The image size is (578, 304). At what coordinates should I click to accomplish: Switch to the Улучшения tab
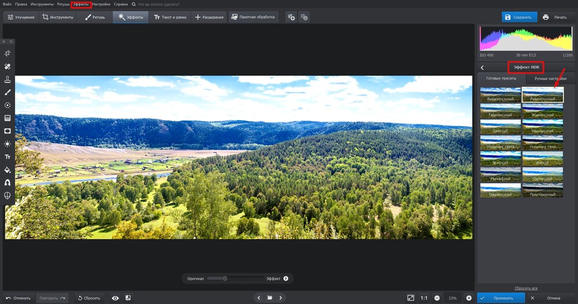[21, 17]
